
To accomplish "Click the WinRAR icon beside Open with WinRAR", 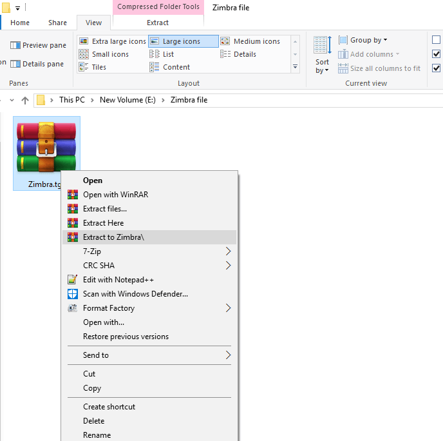I will click(x=73, y=195).
